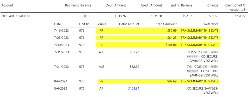
Task: Click the AP source on the 8/6/2023 row
Action: coord(101,88)
